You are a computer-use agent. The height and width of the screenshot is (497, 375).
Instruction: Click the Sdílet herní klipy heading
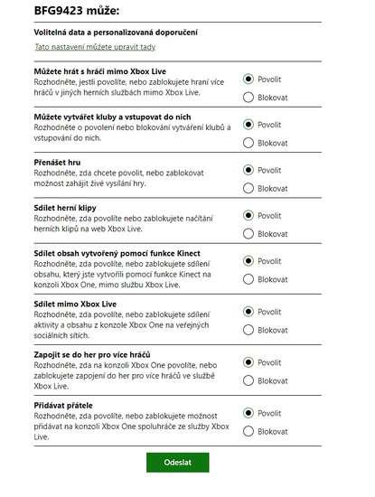[65, 208]
